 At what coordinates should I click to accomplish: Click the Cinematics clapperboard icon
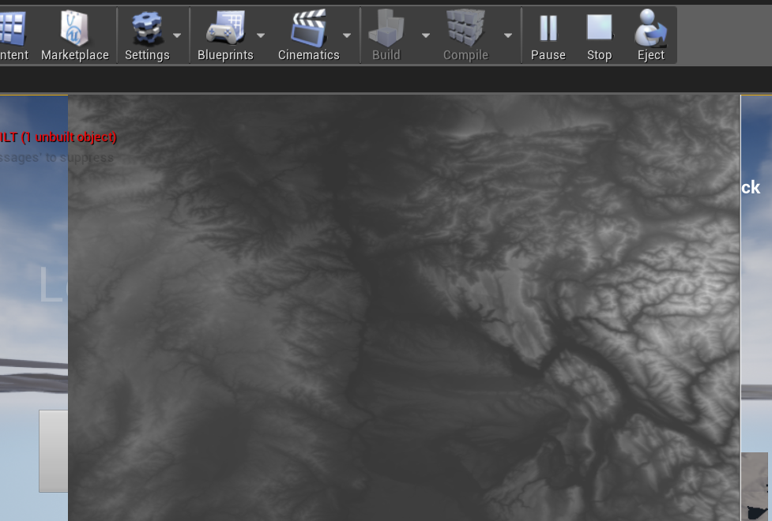309,32
